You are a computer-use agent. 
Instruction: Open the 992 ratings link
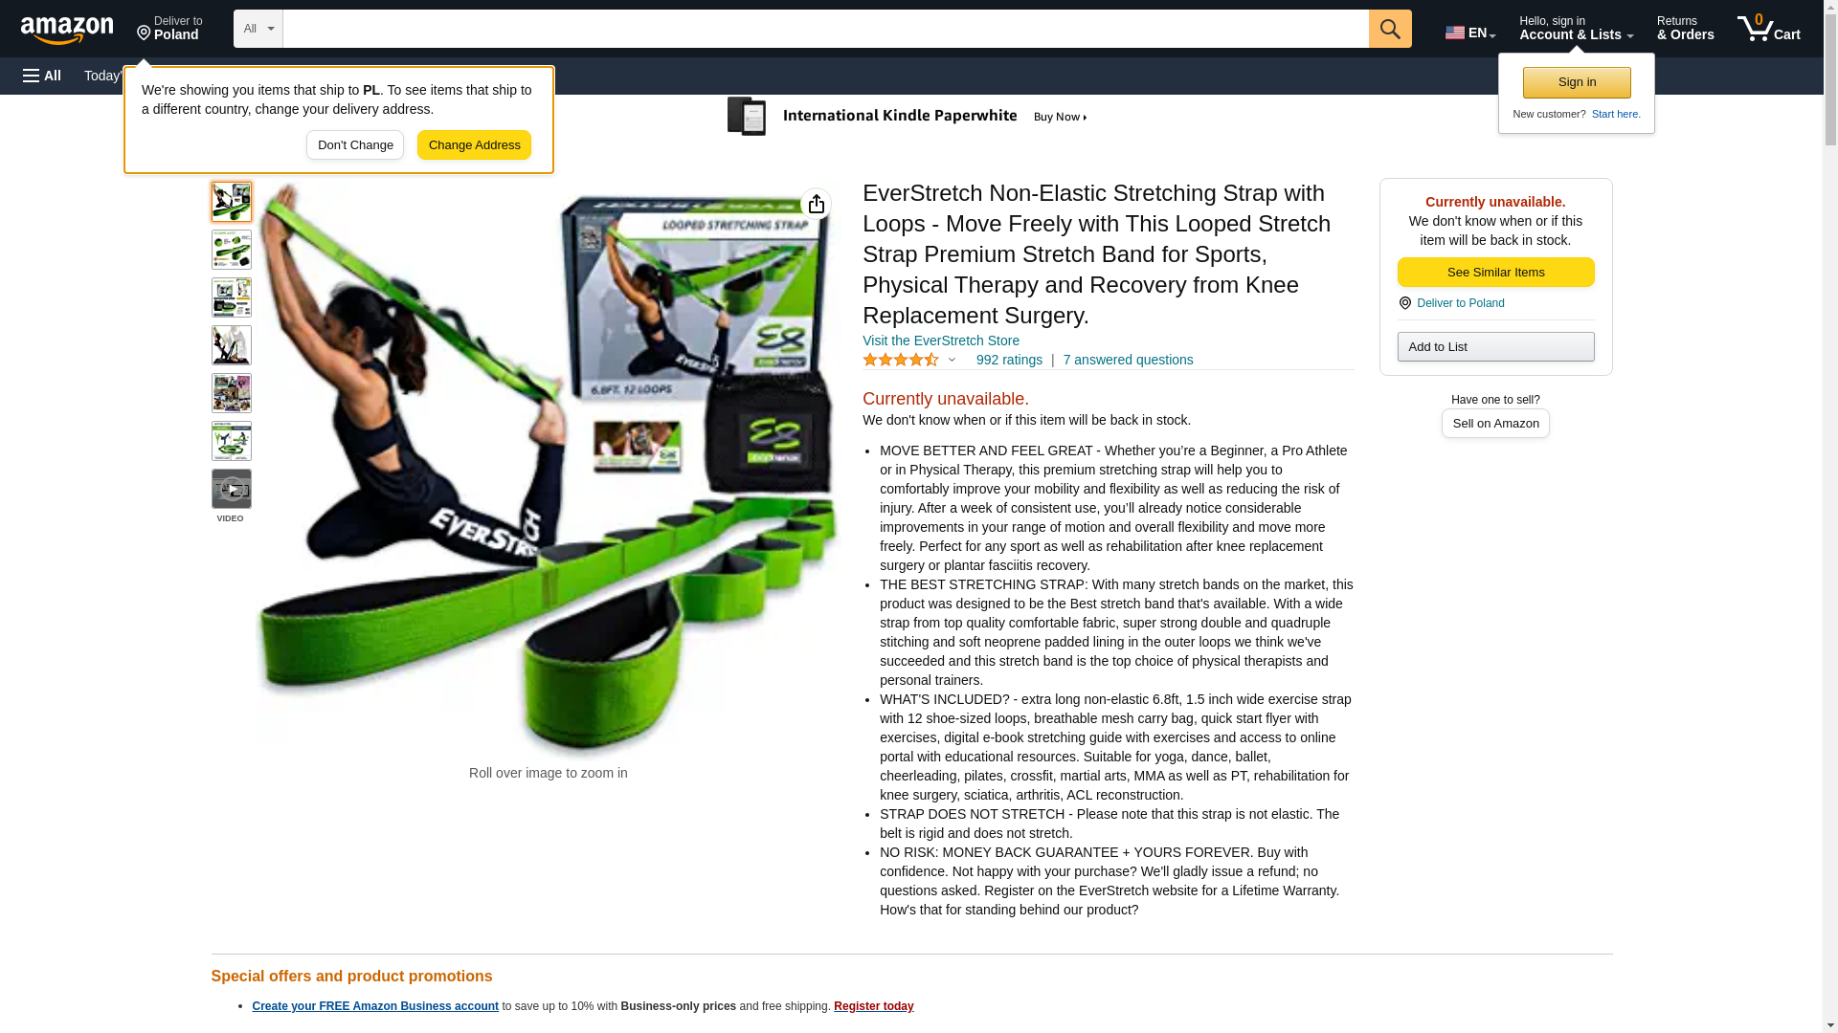click(1009, 360)
